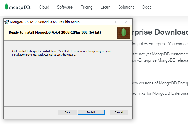Viewport: 188px width, 124px height.
Task: Click the MongoDB leaf banner image
Action: click(124, 33)
